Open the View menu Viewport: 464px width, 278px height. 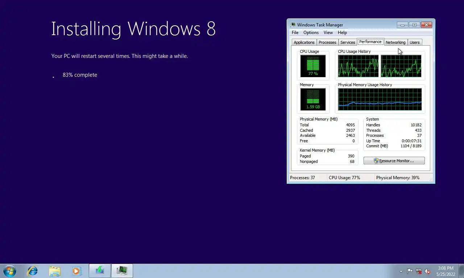click(x=328, y=33)
